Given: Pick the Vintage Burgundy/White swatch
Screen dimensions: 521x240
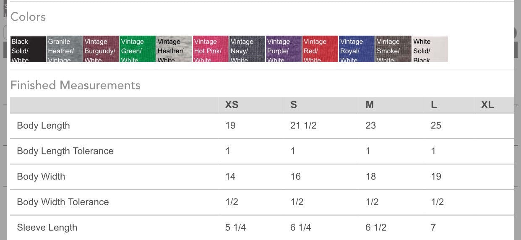Looking at the screenshot, I should coord(101,49).
